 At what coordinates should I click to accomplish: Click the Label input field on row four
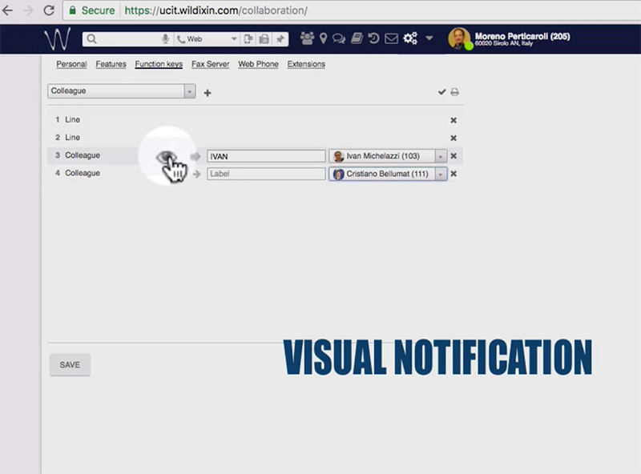[265, 174]
